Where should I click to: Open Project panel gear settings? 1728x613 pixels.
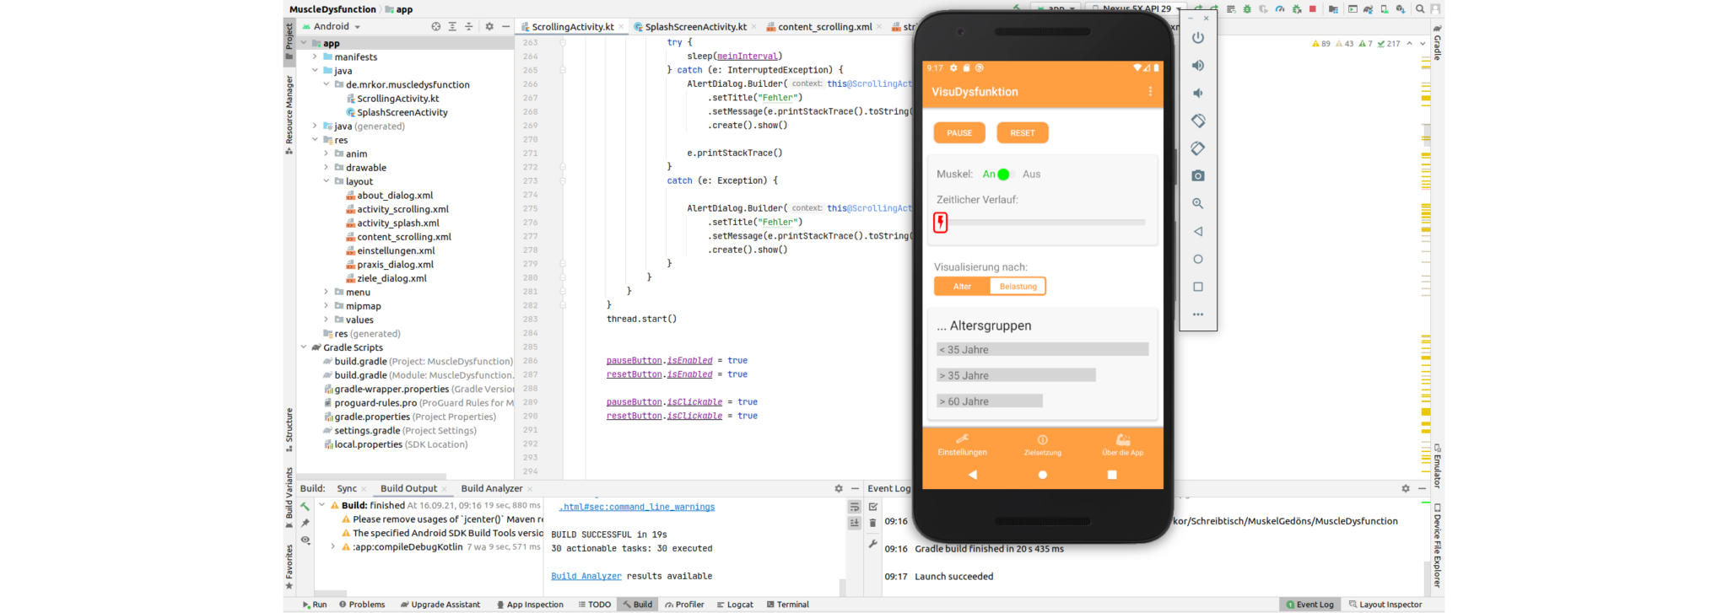point(489,27)
